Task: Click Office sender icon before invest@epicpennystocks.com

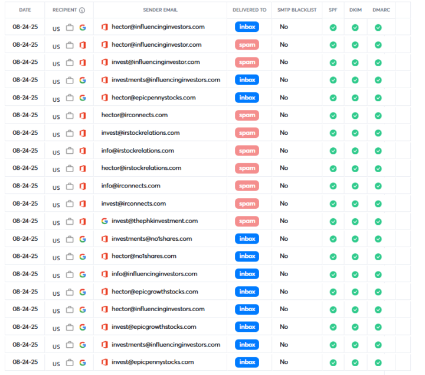Action: coord(104,362)
